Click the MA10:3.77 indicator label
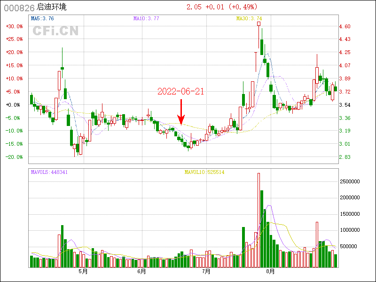The image size is (376, 282). click(146, 18)
